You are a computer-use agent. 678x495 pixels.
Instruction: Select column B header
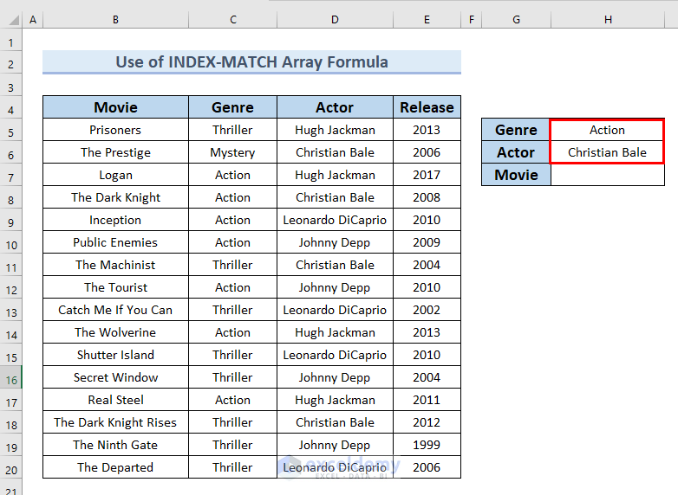tap(115, 19)
